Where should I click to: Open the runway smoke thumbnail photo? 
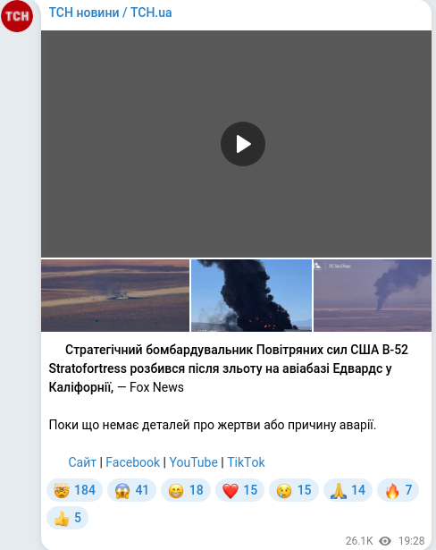coord(115,295)
